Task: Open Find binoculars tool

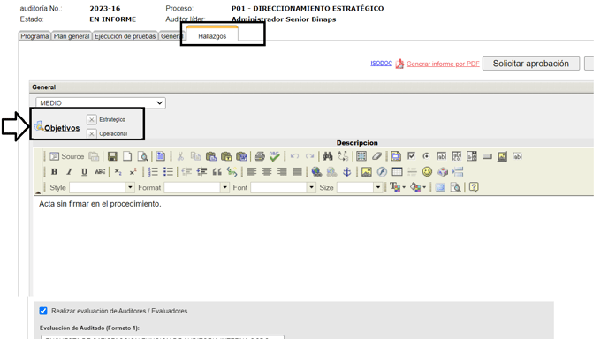Action: (327, 156)
